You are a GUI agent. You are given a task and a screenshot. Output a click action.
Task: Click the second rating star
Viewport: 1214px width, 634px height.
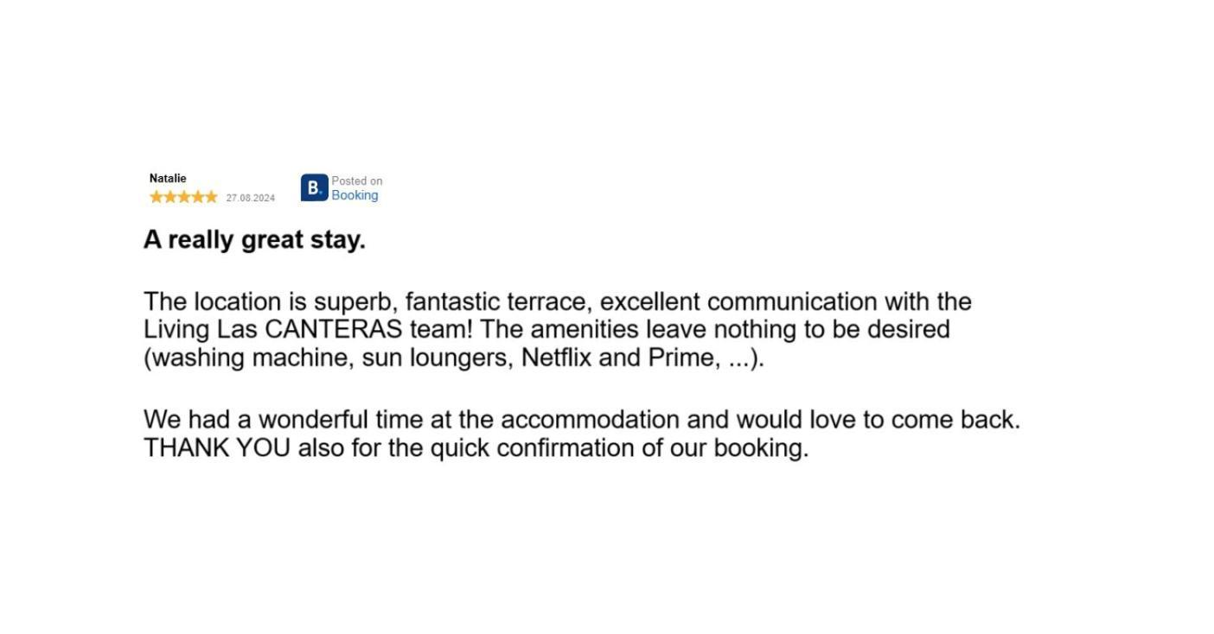[170, 197]
